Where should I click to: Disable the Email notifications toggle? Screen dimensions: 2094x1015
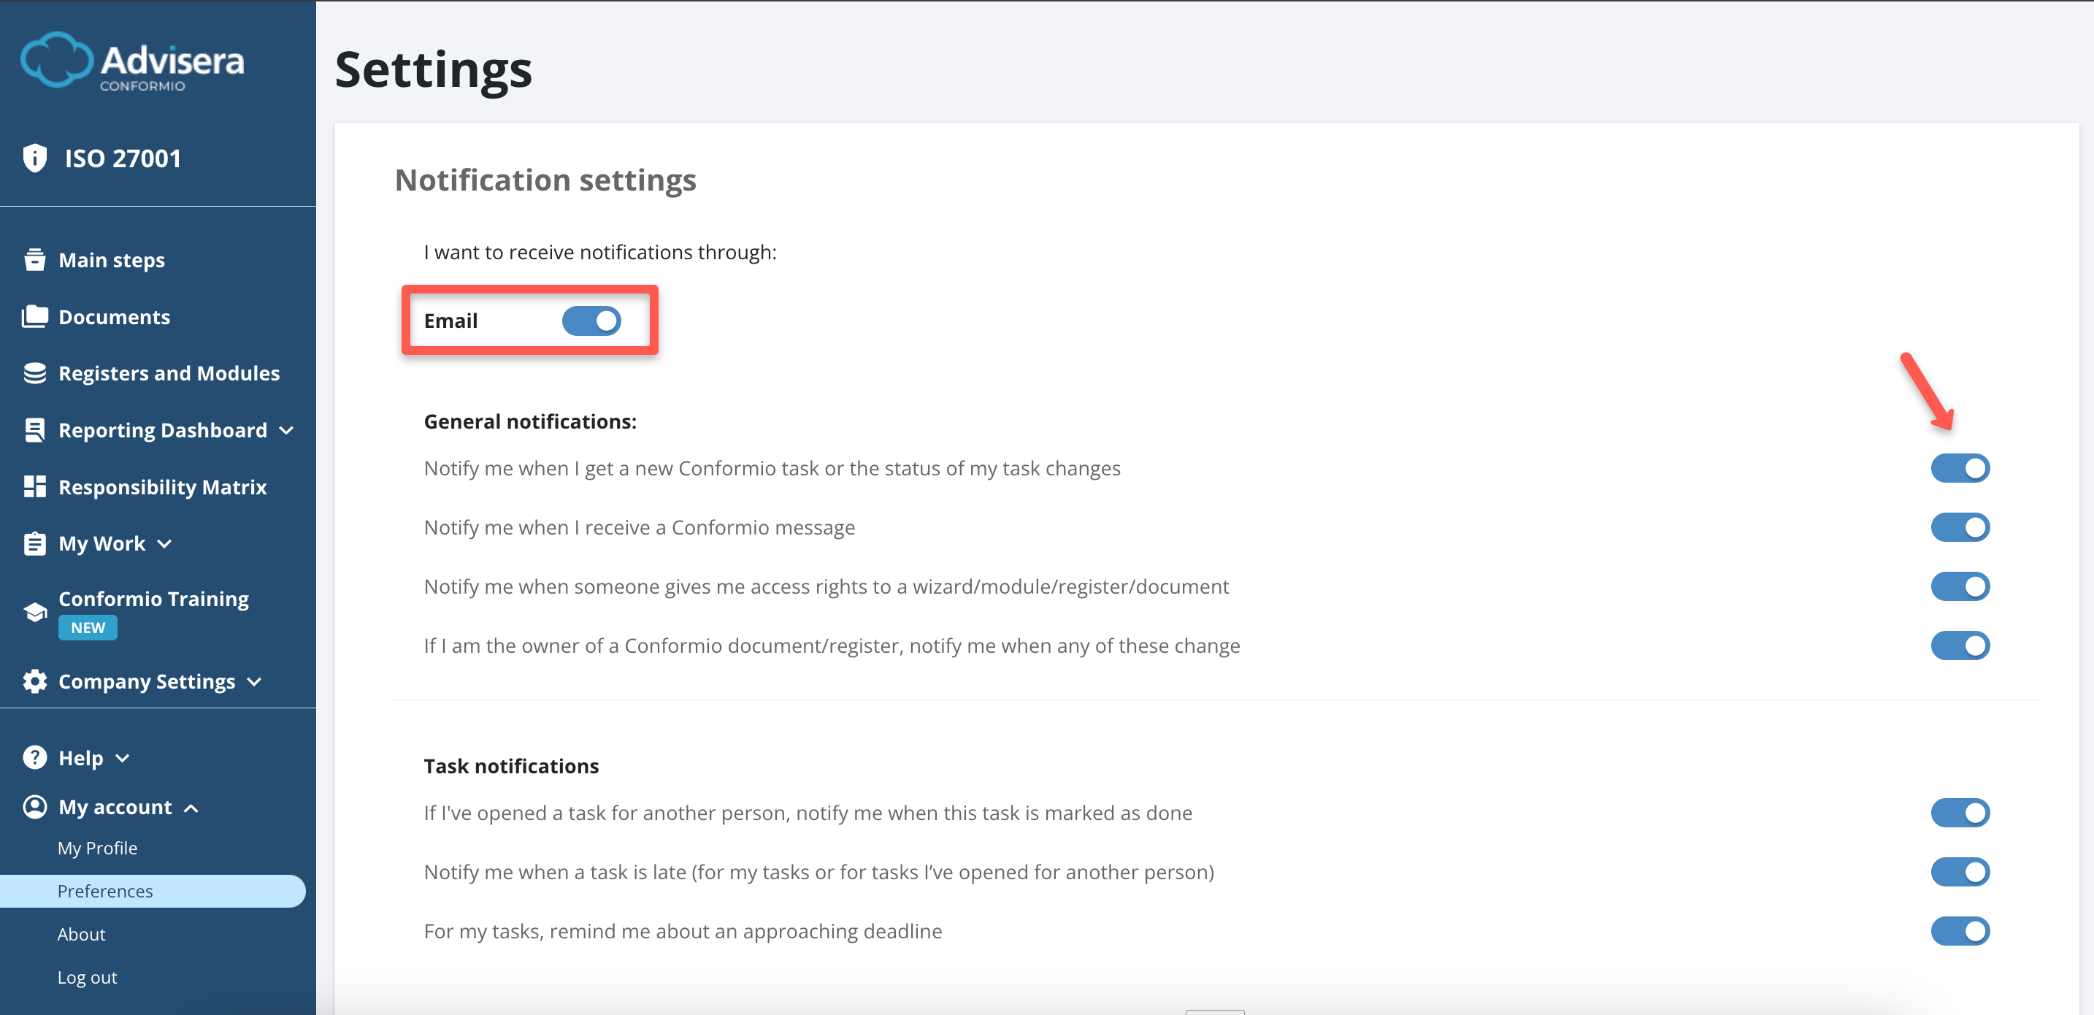pyautogui.click(x=592, y=321)
